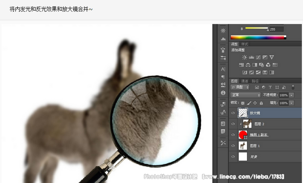This screenshot has width=303, height=183.
Task: Open the opacity 不透明度 slider arrow
Action: pos(292,95)
